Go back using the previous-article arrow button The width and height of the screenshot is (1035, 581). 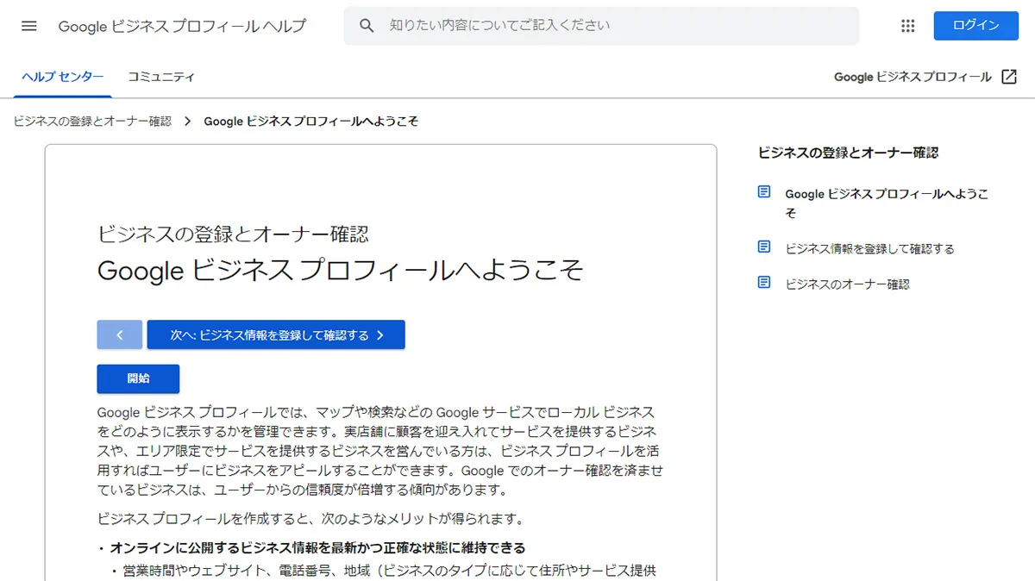(119, 334)
